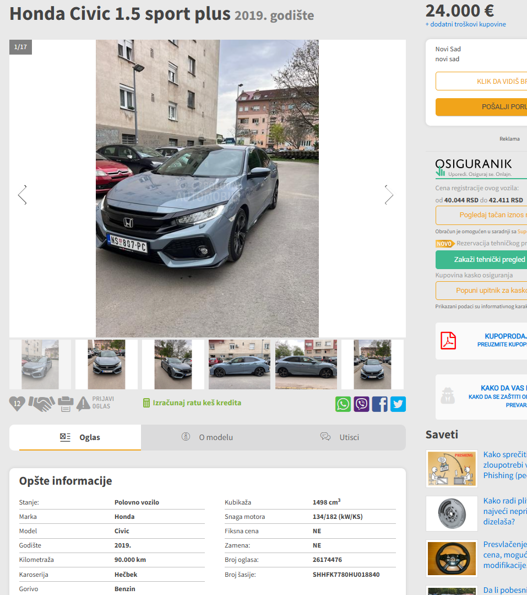Add listing to favorites with heart icon
This screenshot has width=527, height=595.
tap(17, 404)
